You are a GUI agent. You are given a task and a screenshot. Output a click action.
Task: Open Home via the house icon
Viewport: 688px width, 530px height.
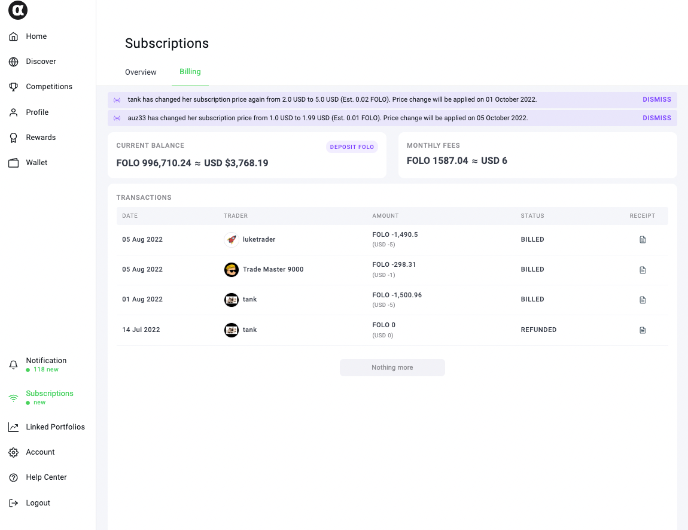tap(14, 36)
